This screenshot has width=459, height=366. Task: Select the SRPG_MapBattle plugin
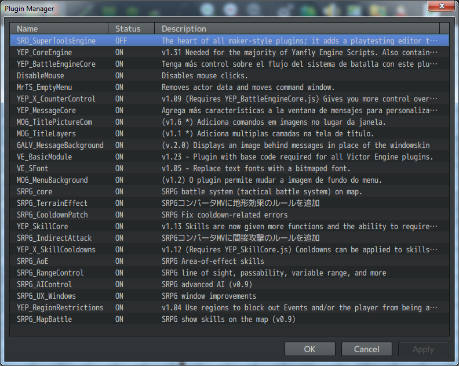(x=230, y=320)
